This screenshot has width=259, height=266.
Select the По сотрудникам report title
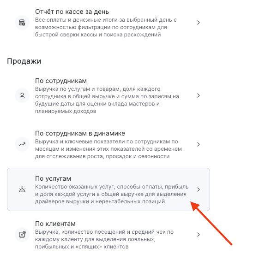pos(61,81)
